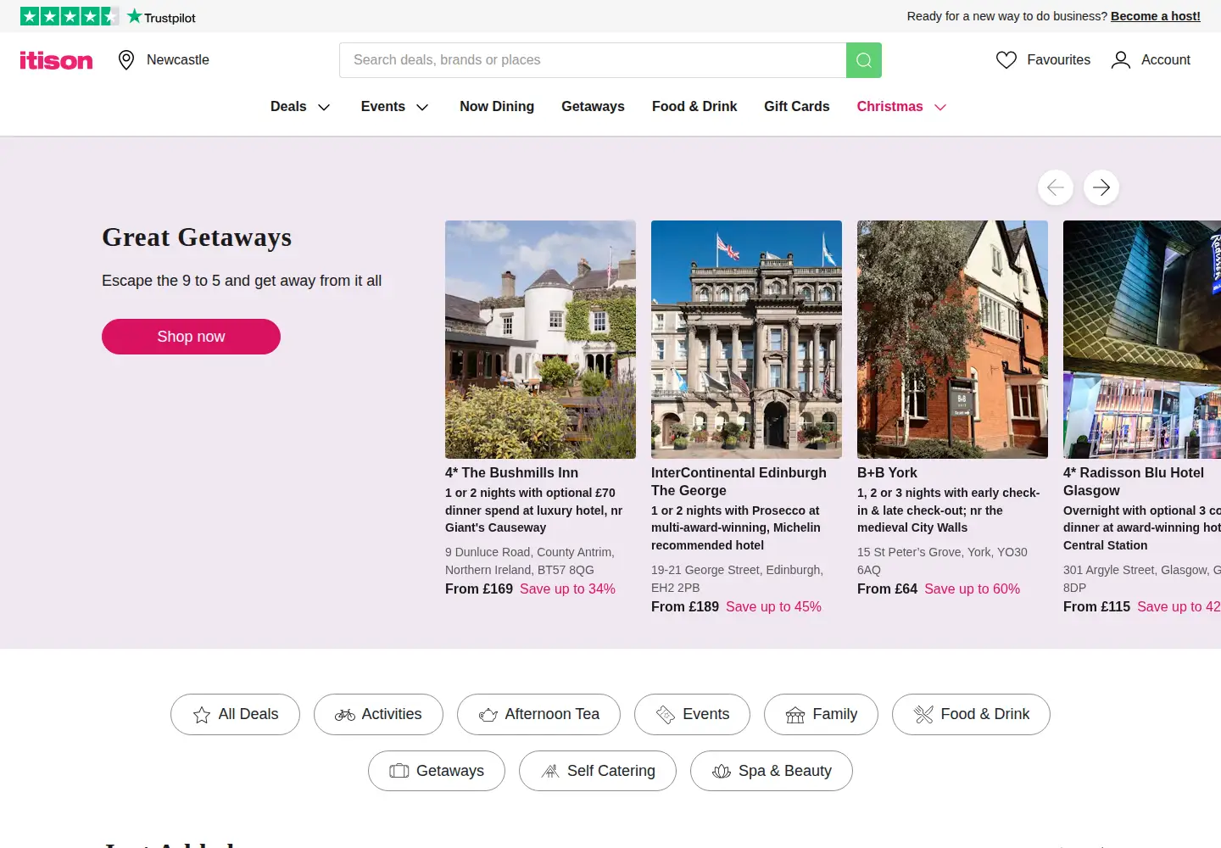Click the suitcase icon in Getaways chip

pos(399,771)
